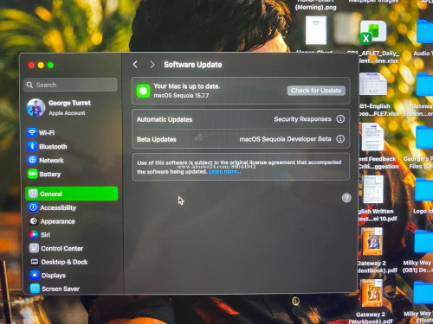Go back with left chevron
The width and height of the screenshot is (433, 324).
coord(135,64)
